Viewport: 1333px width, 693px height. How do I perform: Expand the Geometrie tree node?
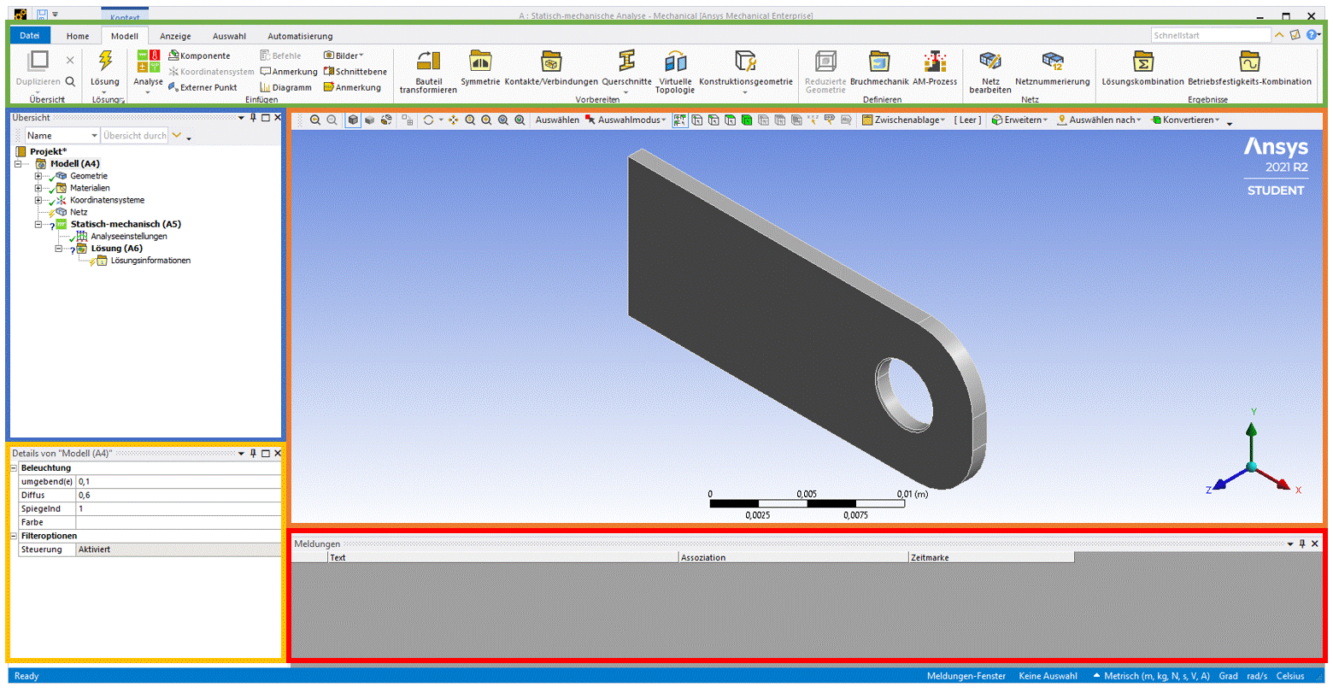click(38, 176)
